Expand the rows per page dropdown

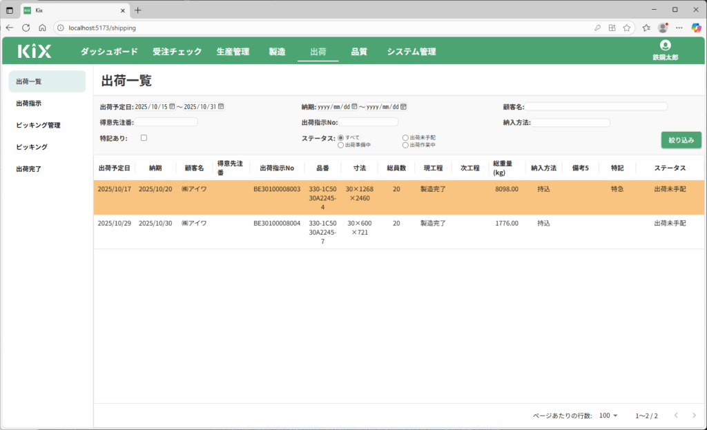coord(609,416)
